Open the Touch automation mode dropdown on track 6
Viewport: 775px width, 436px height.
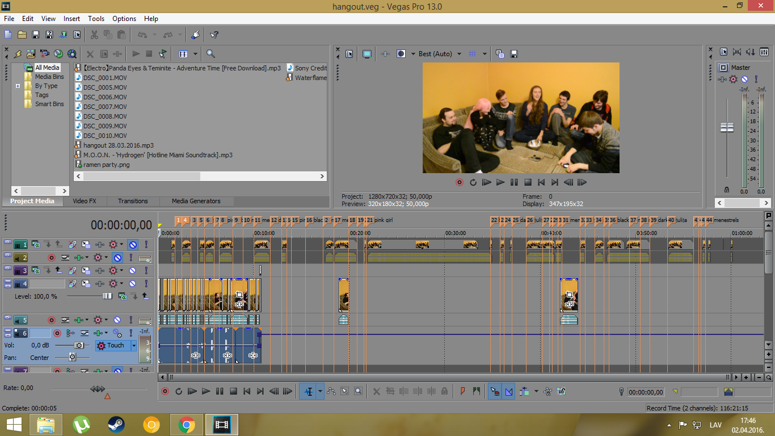134,345
